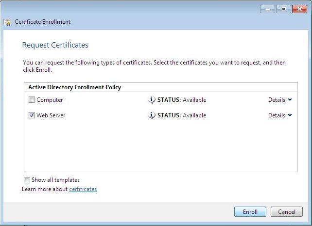This screenshot has width=312, height=226.
Task: Click the Web Server row's Available status text
Action: pyautogui.click(x=194, y=115)
